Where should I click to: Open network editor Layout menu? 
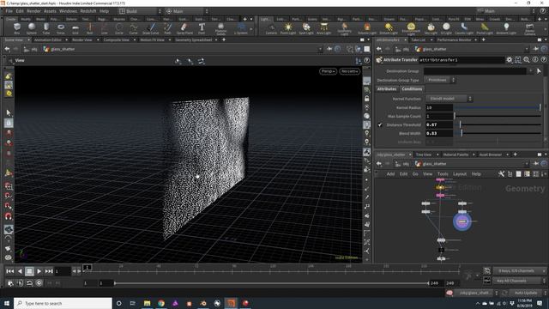click(x=460, y=173)
